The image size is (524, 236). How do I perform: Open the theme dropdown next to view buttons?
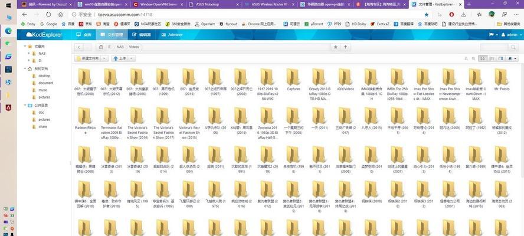click(x=512, y=58)
